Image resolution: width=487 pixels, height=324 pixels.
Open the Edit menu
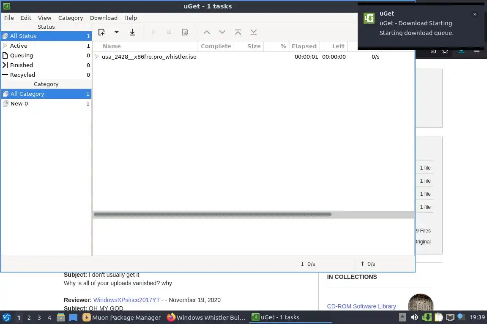point(26,18)
